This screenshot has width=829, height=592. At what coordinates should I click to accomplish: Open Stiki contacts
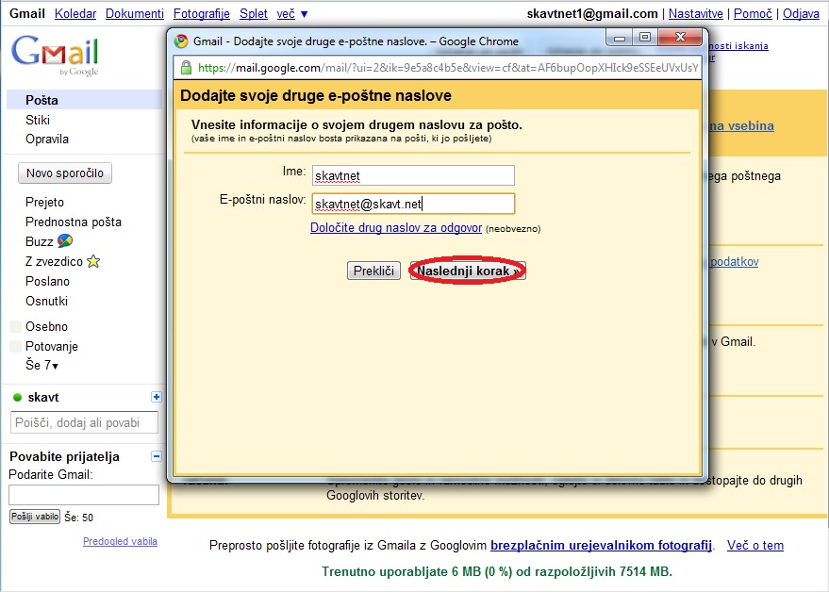[38, 120]
